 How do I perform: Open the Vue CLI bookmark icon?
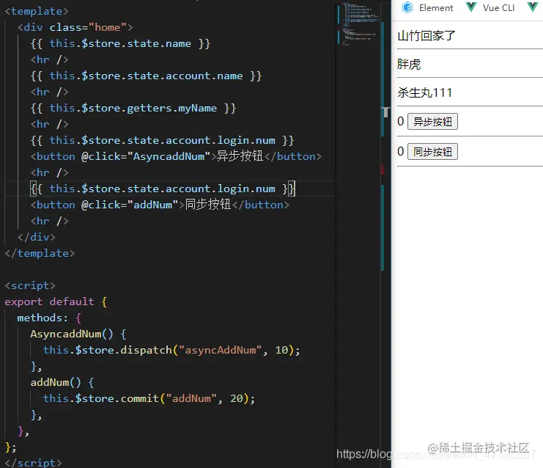(471, 7)
